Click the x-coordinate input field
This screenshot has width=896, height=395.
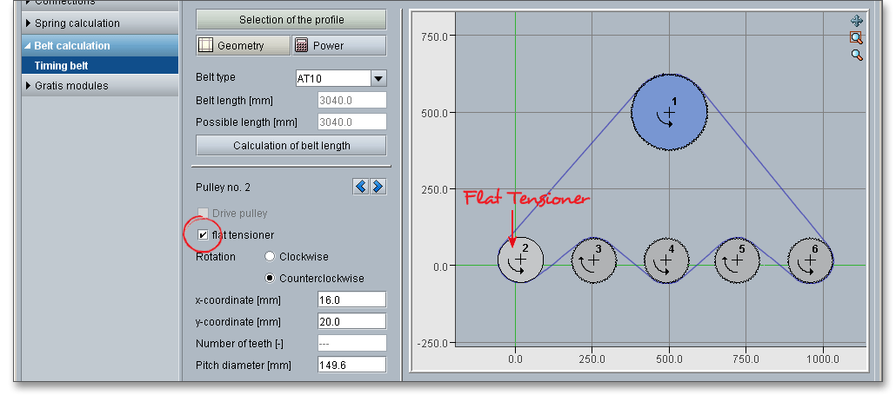pos(351,300)
